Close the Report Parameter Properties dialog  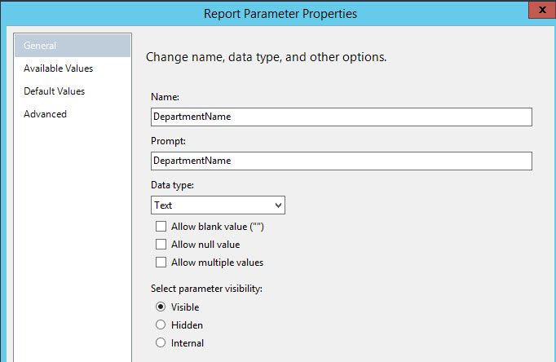(x=539, y=11)
